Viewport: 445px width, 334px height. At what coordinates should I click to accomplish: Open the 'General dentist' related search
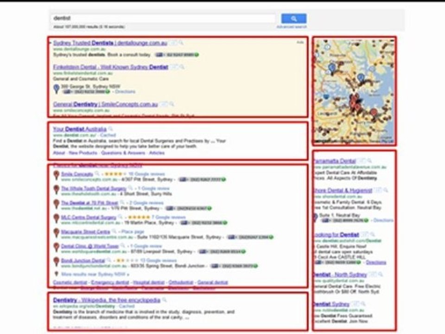point(213,283)
